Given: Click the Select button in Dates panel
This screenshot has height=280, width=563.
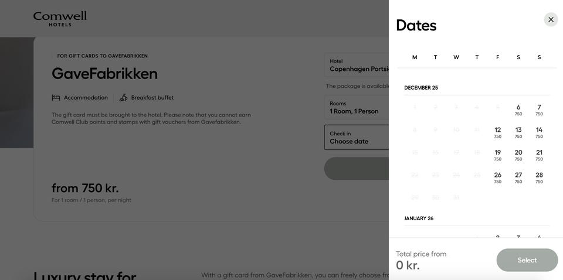Looking at the screenshot, I should click(527, 260).
